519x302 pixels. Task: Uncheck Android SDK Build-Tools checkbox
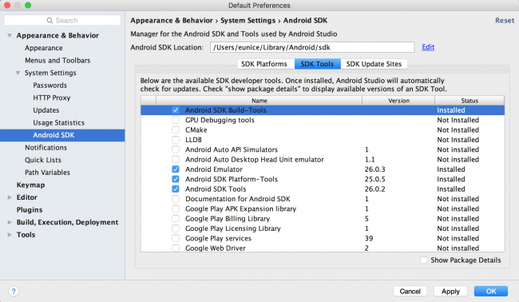176,110
